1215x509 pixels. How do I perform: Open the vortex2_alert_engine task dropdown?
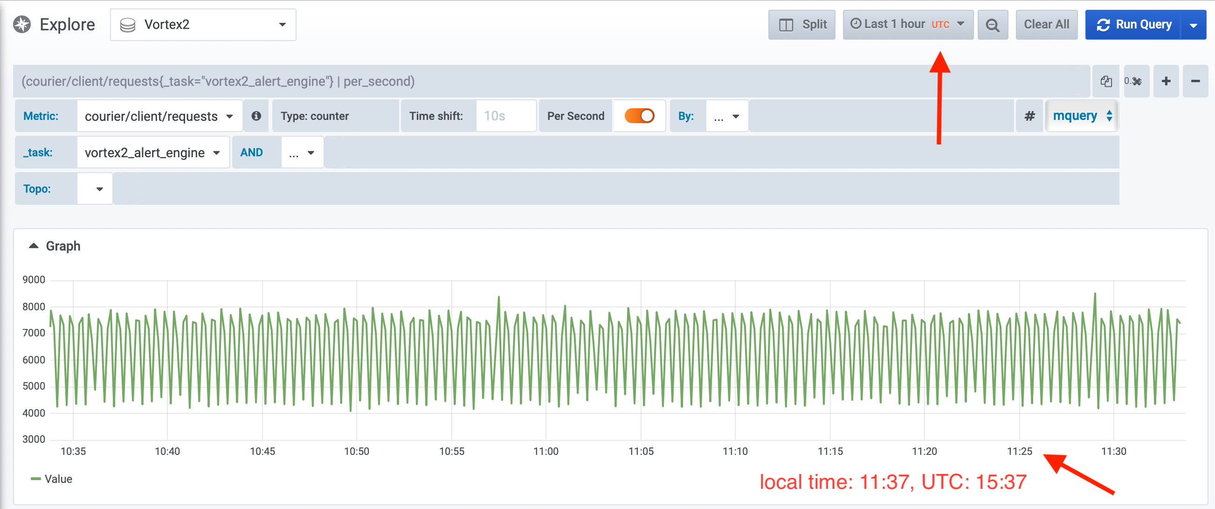152,153
